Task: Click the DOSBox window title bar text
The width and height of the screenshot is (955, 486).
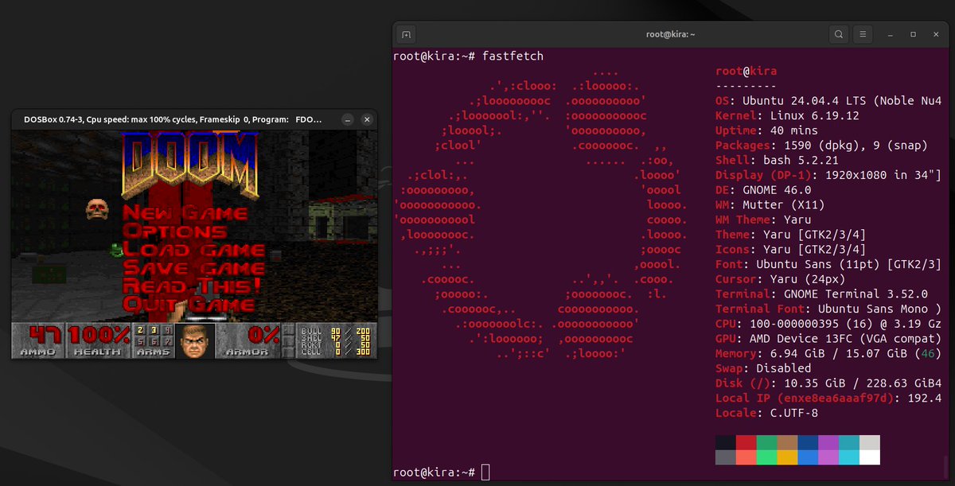Action: (173, 119)
